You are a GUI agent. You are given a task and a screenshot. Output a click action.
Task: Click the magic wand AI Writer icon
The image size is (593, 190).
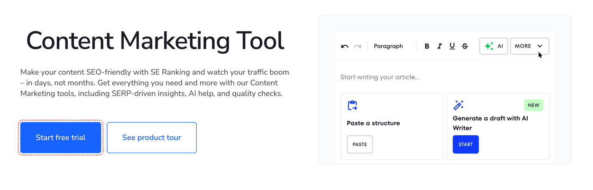pyautogui.click(x=458, y=105)
